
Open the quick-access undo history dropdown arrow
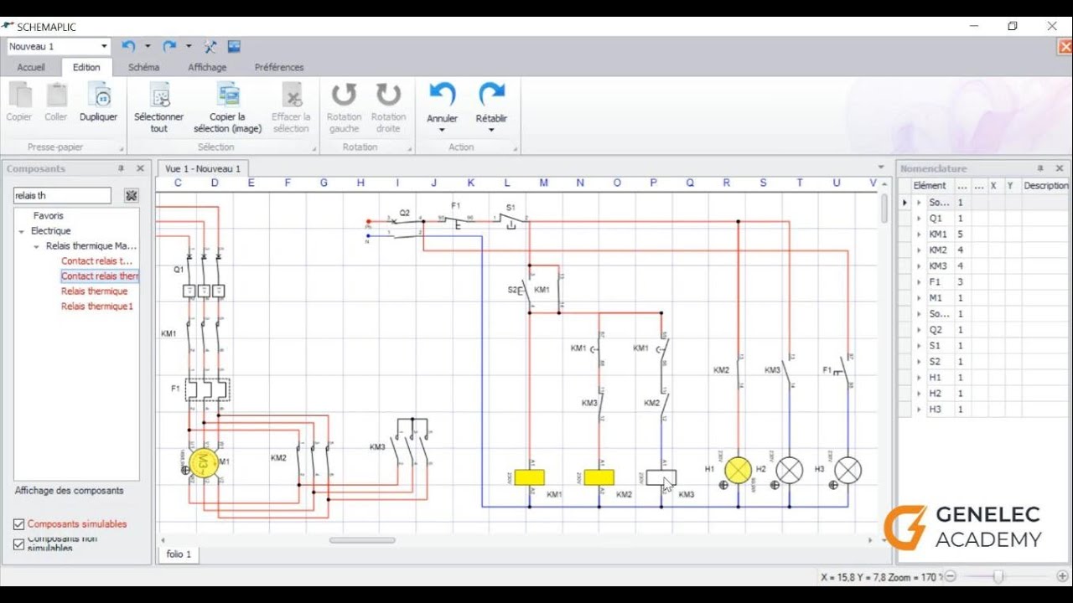[148, 46]
